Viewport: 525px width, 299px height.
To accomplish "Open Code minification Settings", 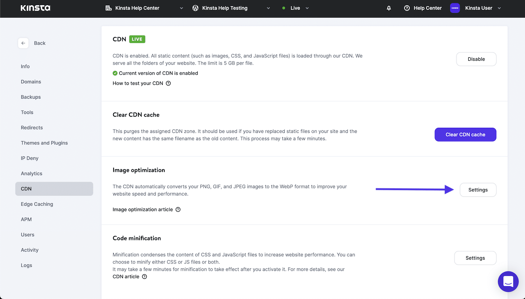I will point(475,258).
